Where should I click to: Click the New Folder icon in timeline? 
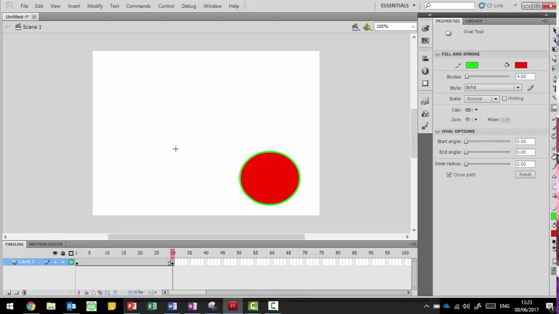coord(16,293)
